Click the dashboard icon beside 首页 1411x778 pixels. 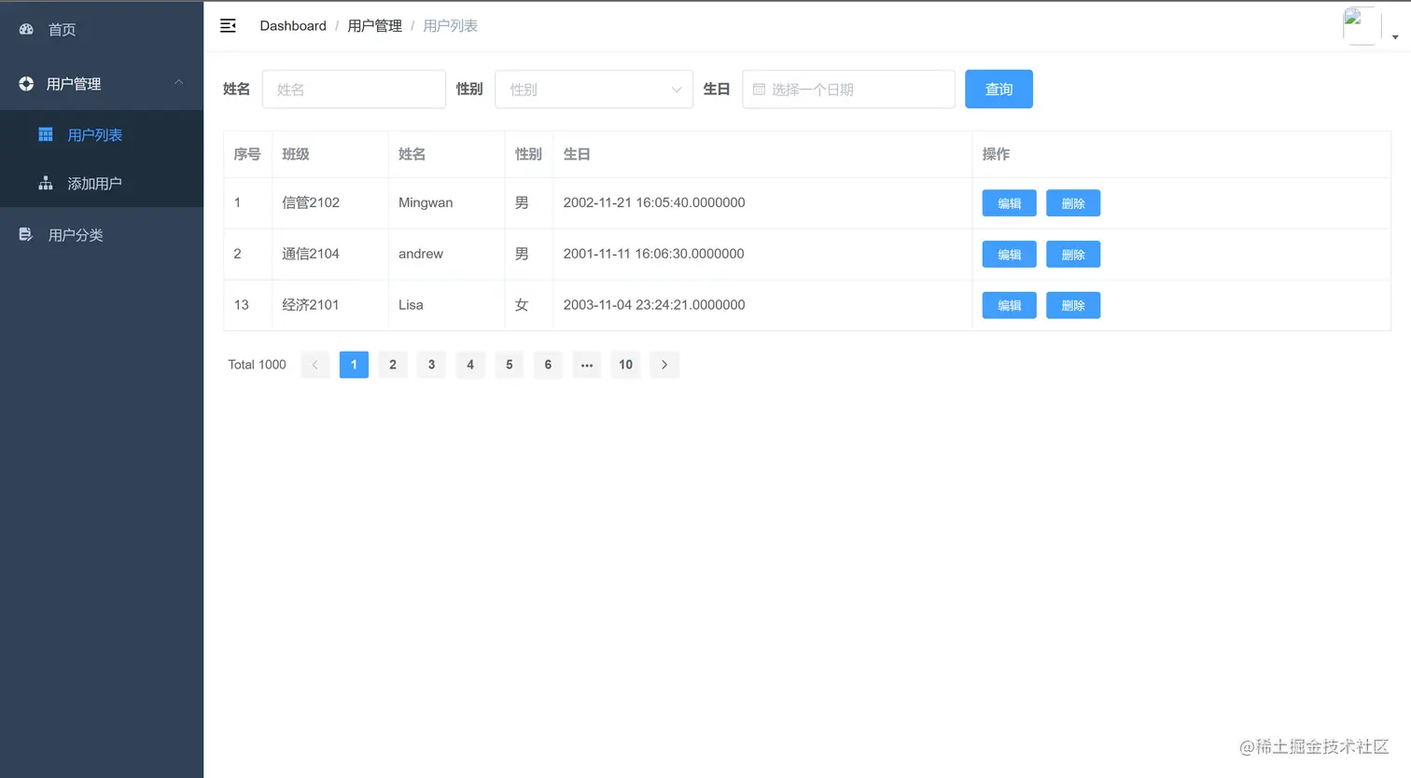coord(26,30)
